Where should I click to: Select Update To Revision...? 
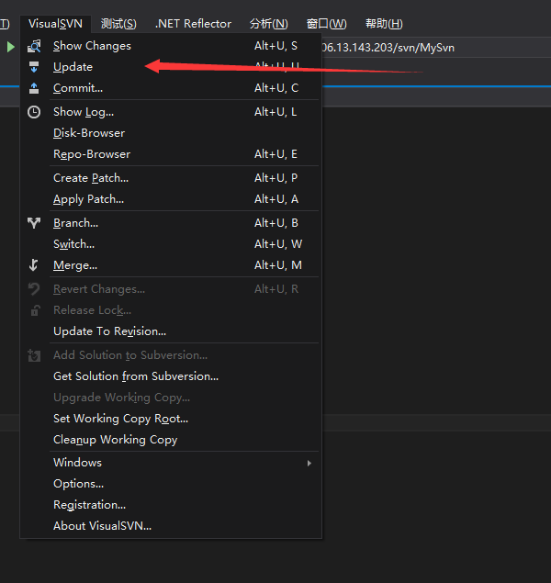point(171,331)
